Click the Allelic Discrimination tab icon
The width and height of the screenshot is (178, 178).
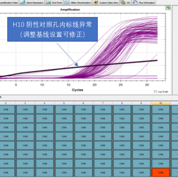[67, 2]
